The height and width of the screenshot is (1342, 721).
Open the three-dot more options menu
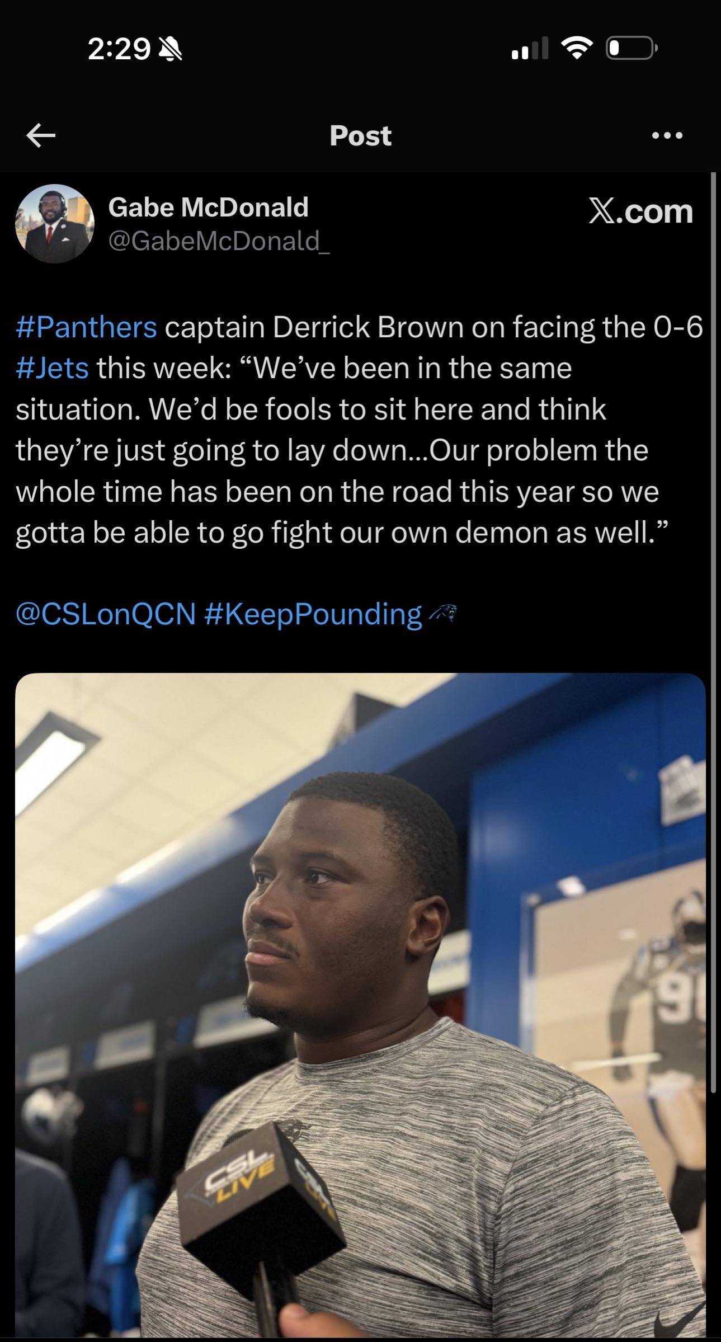667,135
